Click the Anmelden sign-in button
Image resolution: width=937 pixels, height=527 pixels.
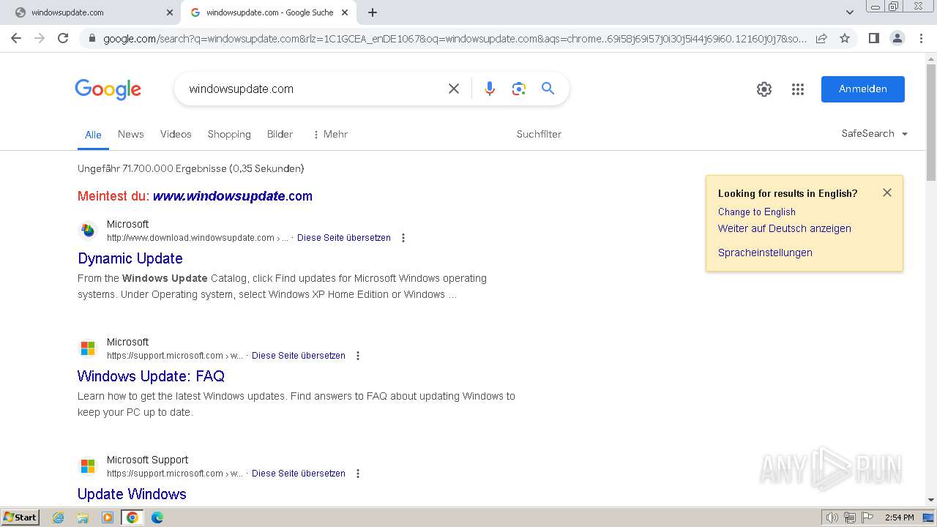[863, 89]
